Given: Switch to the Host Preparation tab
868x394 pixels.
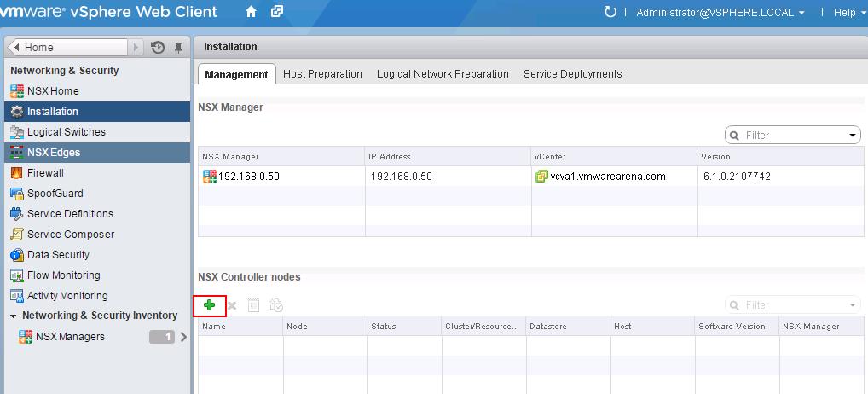Looking at the screenshot, I should [x=322, y=74].
